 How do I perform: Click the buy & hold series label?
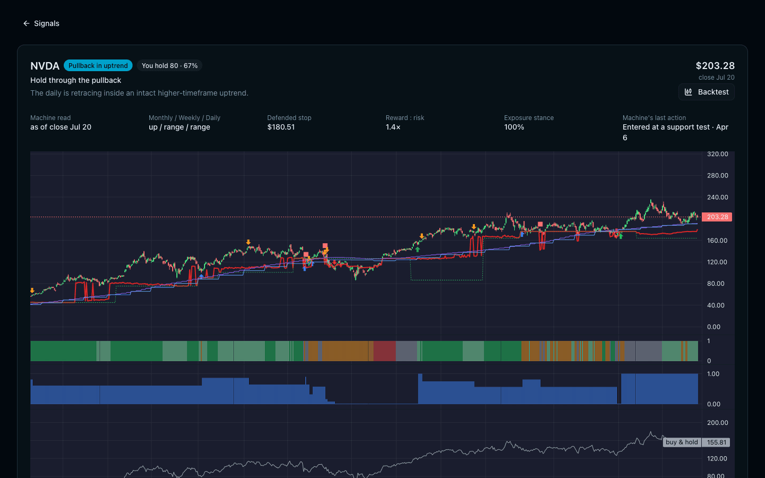(x=682, y=442)
